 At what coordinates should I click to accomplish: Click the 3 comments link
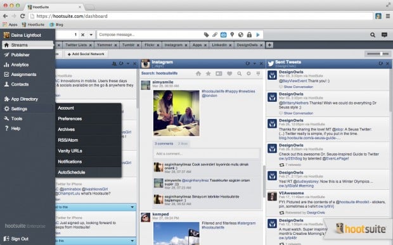click(x=164, y=144)
